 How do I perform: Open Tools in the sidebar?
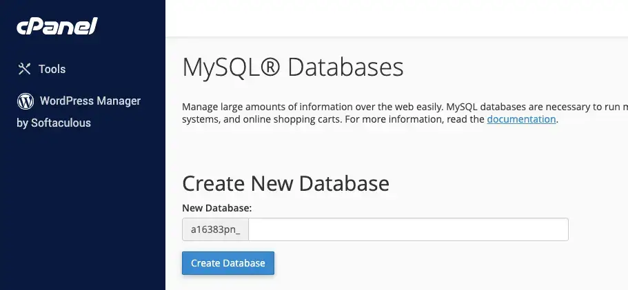tap(41, 69)
